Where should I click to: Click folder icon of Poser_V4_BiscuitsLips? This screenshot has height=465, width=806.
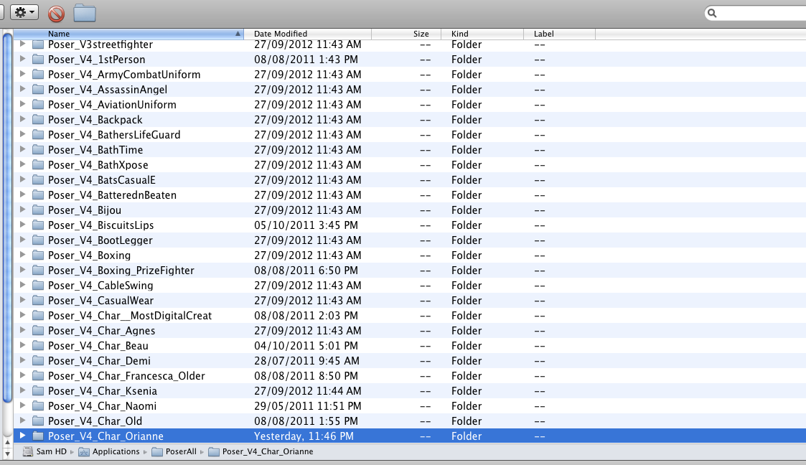37,225
